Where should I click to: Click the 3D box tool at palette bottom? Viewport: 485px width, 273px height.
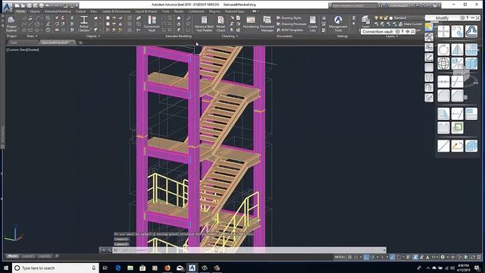tap(471, 146)
